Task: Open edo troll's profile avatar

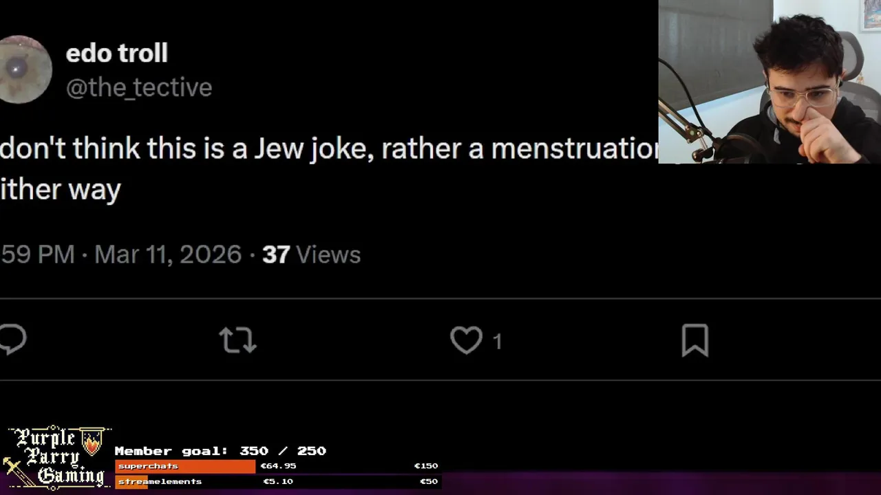Action: pos(25,69)
